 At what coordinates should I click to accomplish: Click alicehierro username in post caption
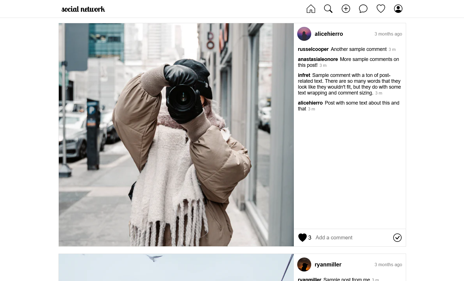point(310,103)
